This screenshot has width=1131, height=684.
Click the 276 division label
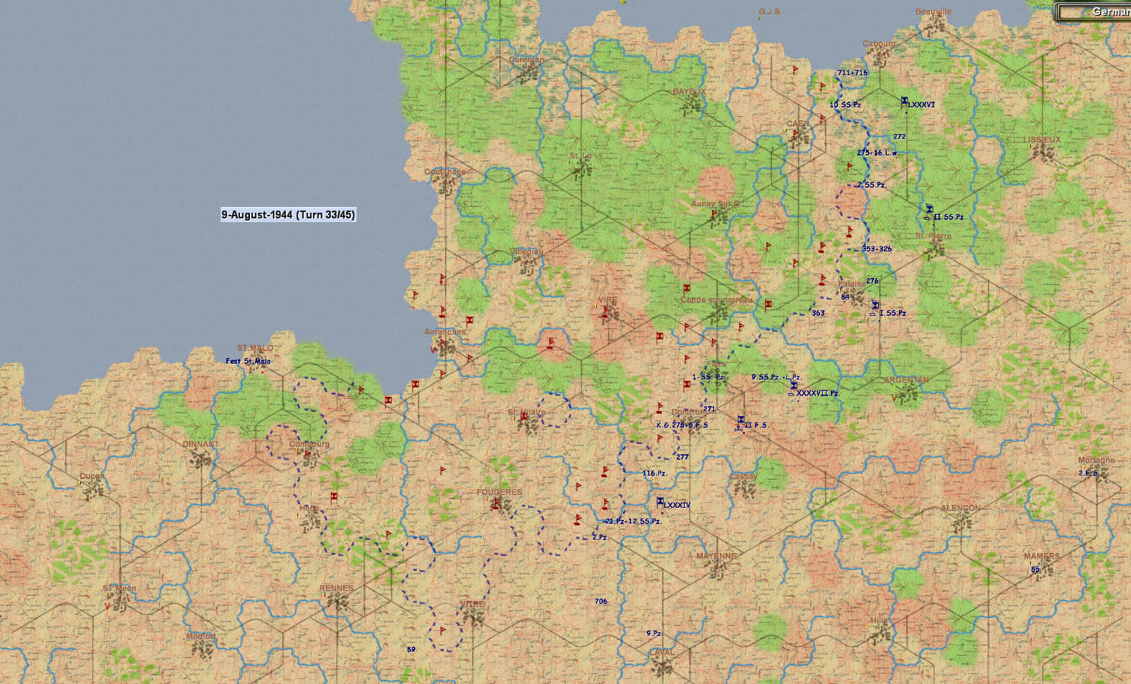[872, 281]
